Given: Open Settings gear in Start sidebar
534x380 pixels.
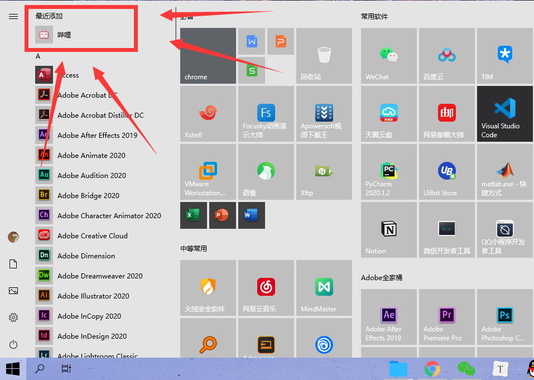Looking at the screenshot, I should tap(13, 318).
